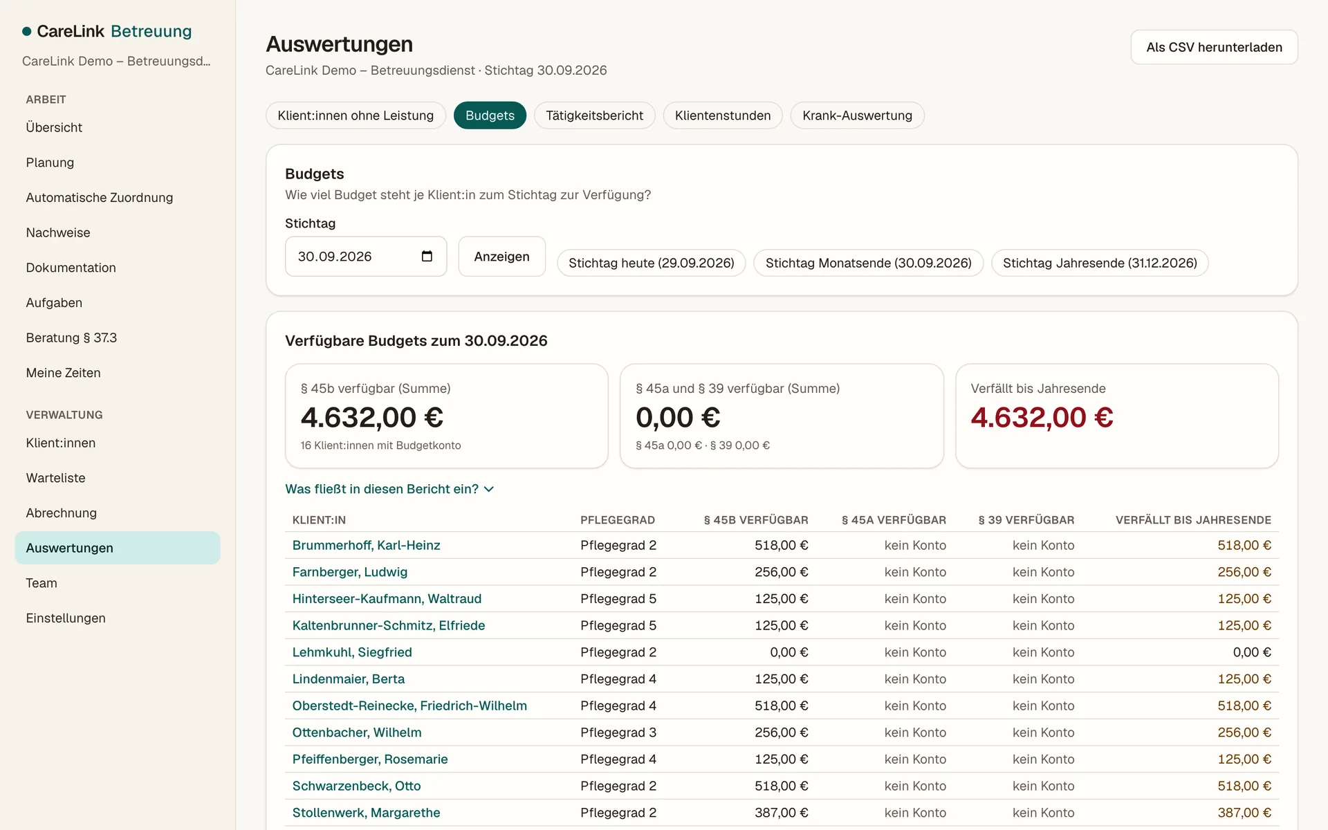This screenshot has width=1328, height=830.
Task: Open the Warteliste page
Action: coord(118,478)
